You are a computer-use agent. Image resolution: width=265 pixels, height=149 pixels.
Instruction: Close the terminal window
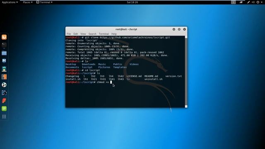(184, 29)
